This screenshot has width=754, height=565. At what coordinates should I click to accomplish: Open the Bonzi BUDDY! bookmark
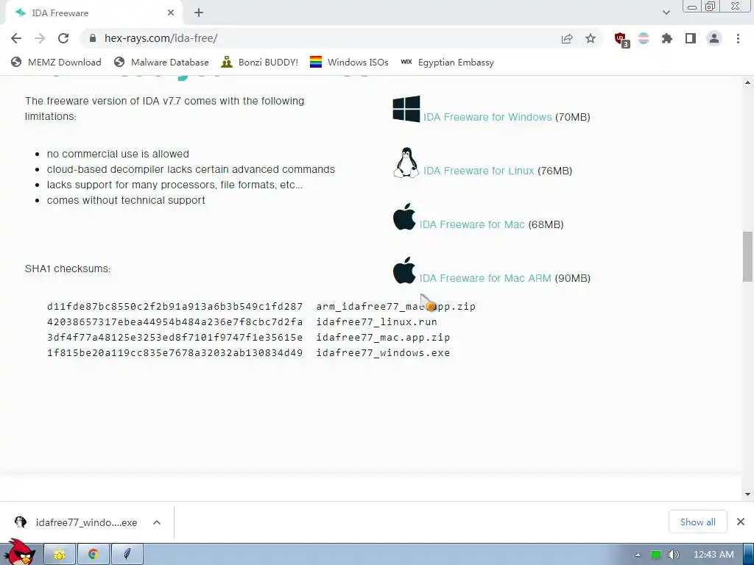pos(260,63)
